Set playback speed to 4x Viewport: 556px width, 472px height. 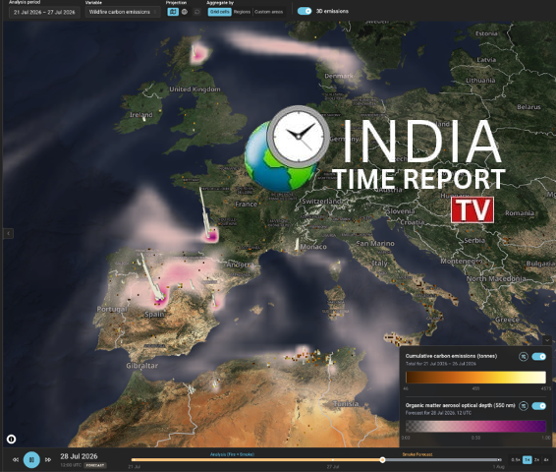click(546, 460)
